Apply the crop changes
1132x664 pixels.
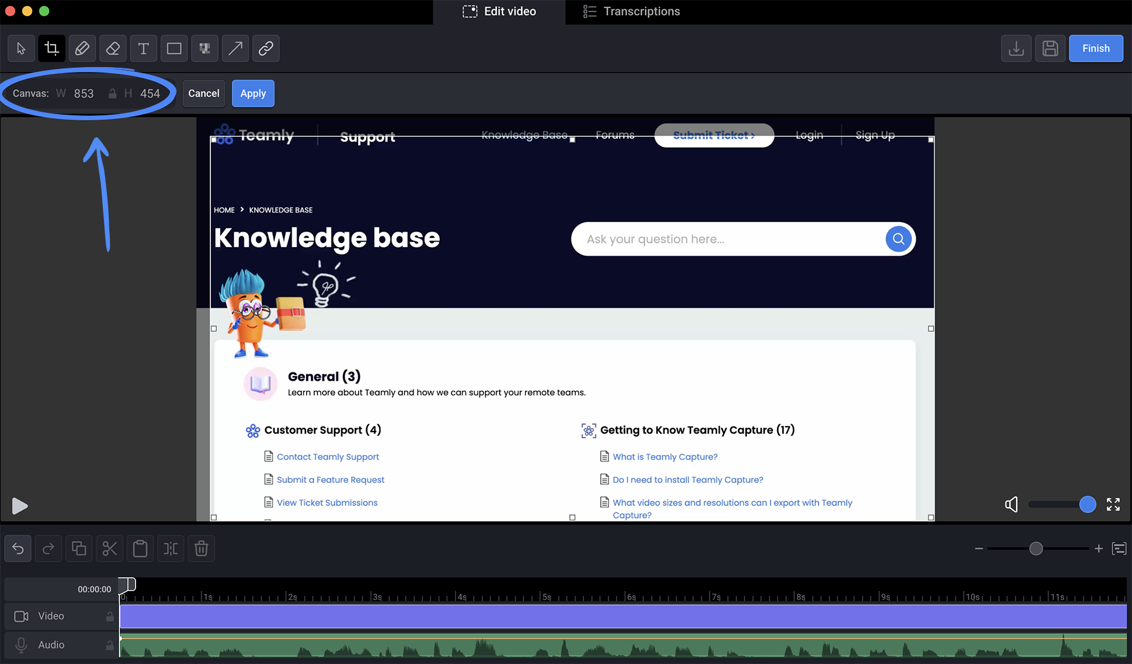point(253,93)
